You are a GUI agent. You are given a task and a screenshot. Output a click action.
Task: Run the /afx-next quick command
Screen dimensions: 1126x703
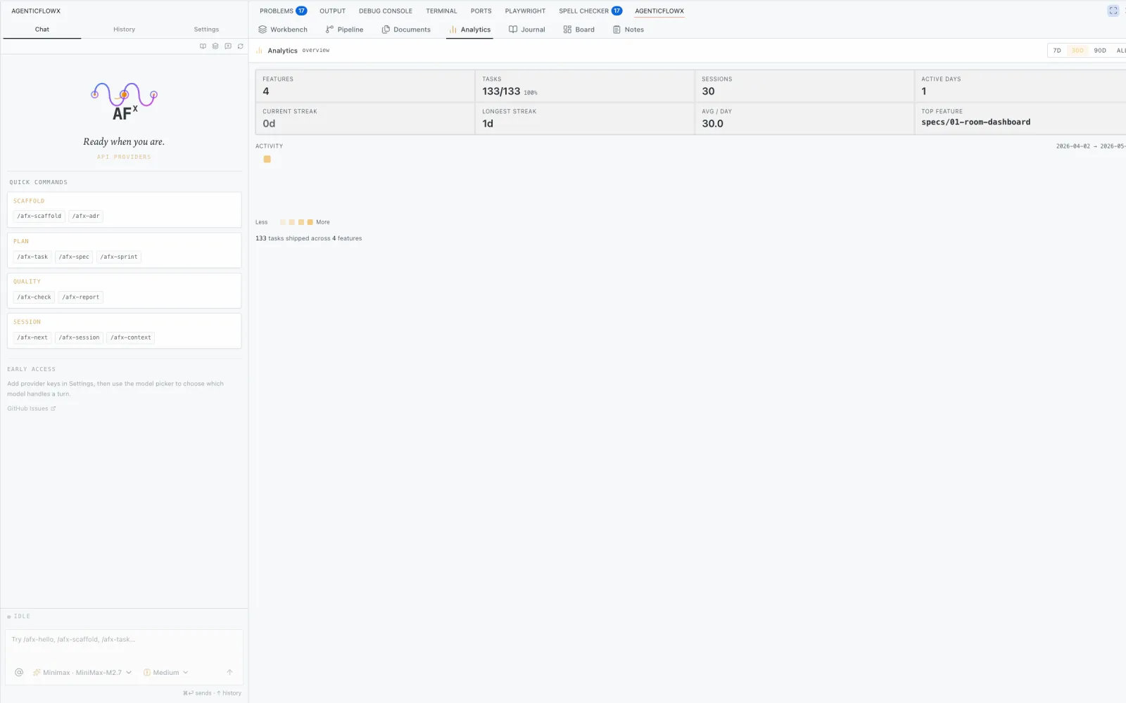pyautogui.click(x=32, y=337)
